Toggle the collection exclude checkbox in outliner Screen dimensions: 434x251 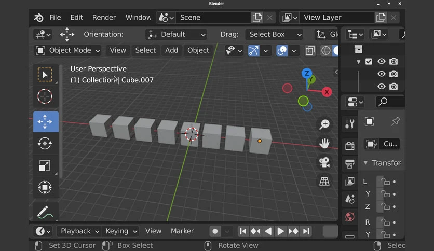click(x=369, y=61)
